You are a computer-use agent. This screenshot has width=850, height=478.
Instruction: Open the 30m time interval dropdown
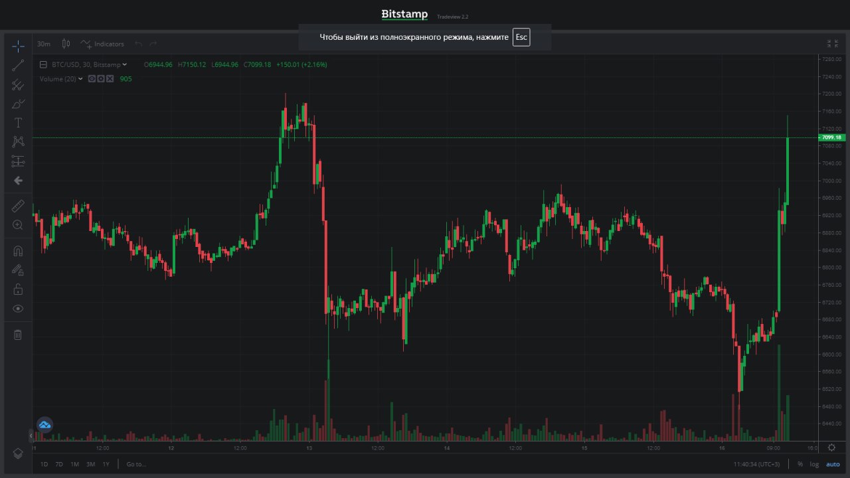44,44
